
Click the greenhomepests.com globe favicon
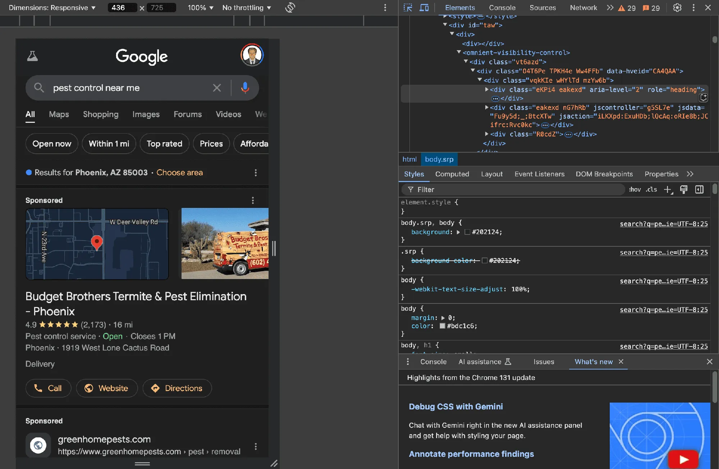pyautogui.click(x=38, y=445)
